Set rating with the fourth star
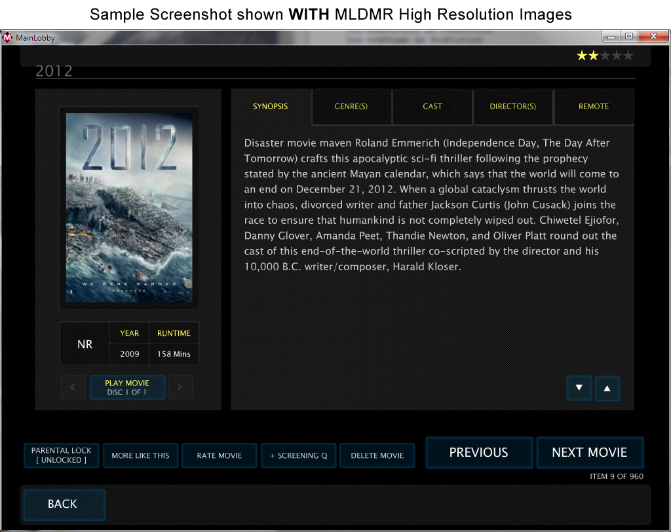The image size is (671, 532). tap(616, 56)
